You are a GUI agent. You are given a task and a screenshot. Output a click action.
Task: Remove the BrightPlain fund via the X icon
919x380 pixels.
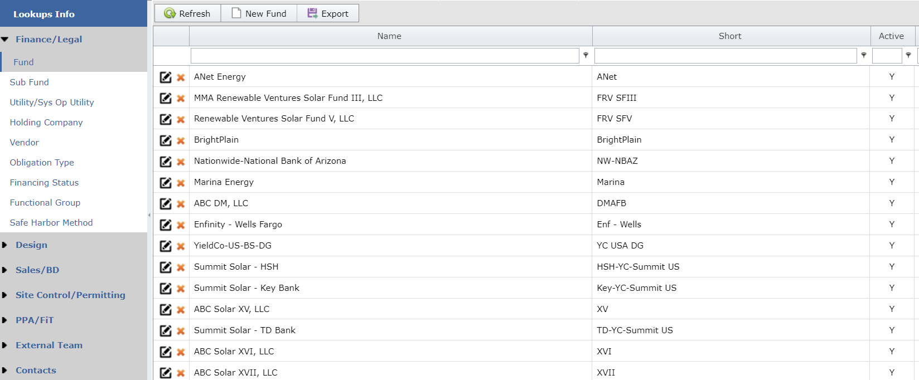coord(181,141)
